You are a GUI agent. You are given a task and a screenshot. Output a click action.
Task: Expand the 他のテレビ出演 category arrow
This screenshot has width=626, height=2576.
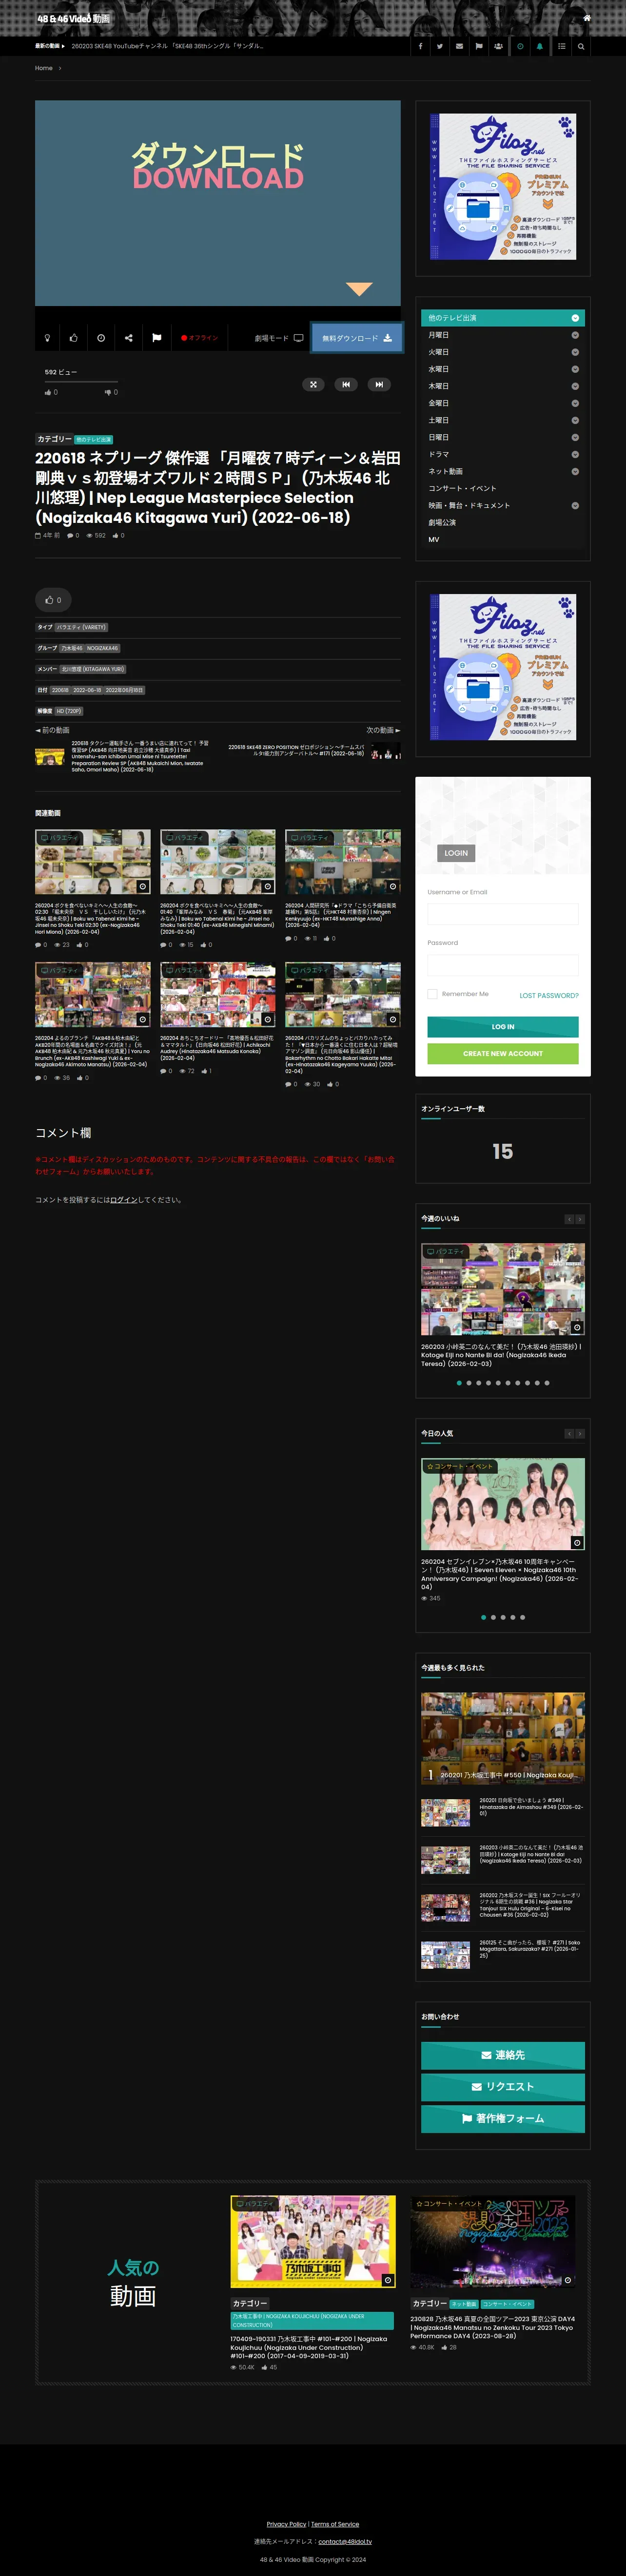coord(575,318)
